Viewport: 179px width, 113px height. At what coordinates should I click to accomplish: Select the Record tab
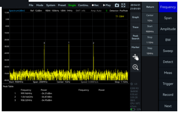pos(168,95)
